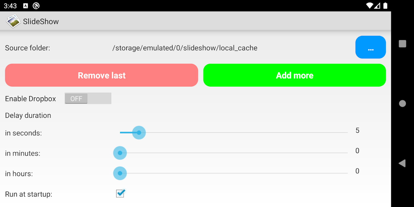
Task: Tap the cellular signal status icon
Action: coord(378,6)
